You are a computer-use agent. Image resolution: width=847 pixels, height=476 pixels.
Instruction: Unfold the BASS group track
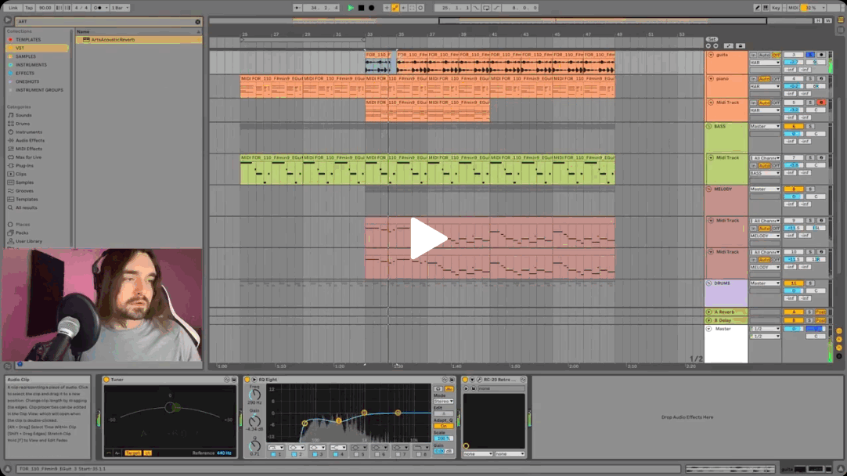click(x=708, y=126)
